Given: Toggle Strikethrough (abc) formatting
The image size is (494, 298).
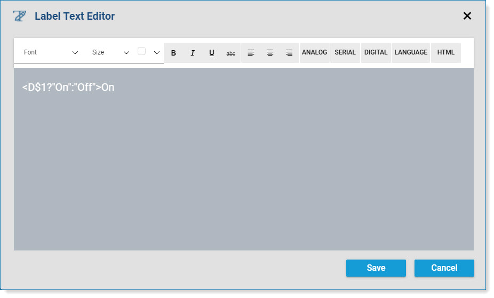Looking at the screenshot, I should coord(231,53).
